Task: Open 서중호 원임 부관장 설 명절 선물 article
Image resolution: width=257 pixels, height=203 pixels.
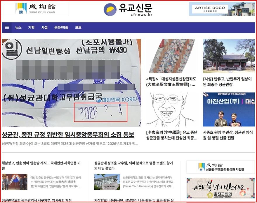Action: coord(228,135)
